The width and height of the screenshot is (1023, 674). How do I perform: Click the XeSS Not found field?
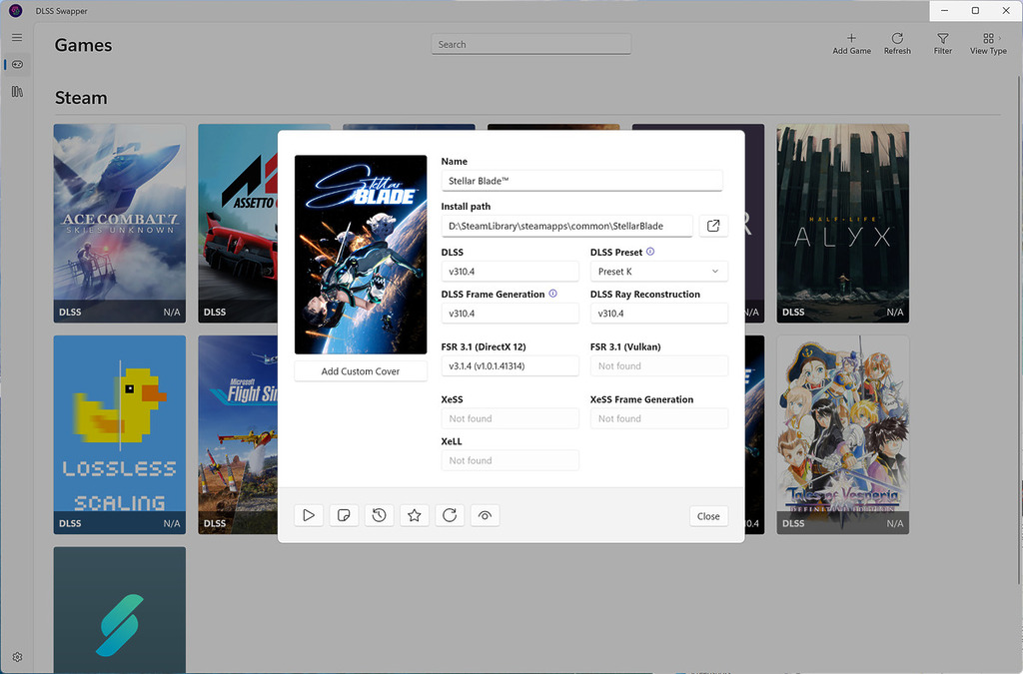511,418
